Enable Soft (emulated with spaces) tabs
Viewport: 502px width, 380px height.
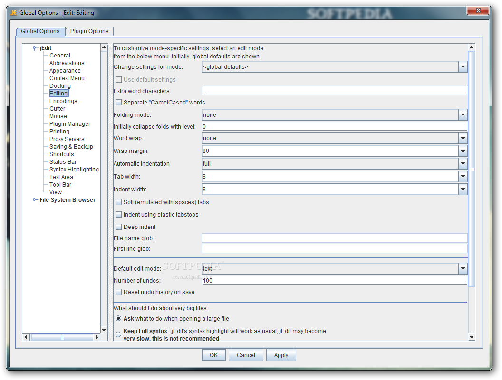(x=119, y=202)
